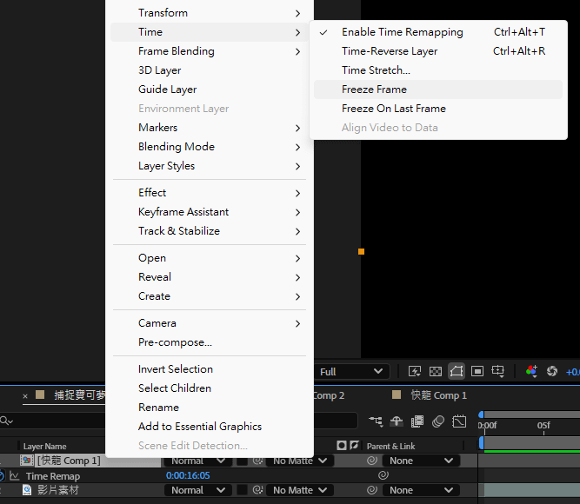Open the Graph Editor icon
Screen dimensions: 580x504
pyautogui.click(x=459, y=421)
